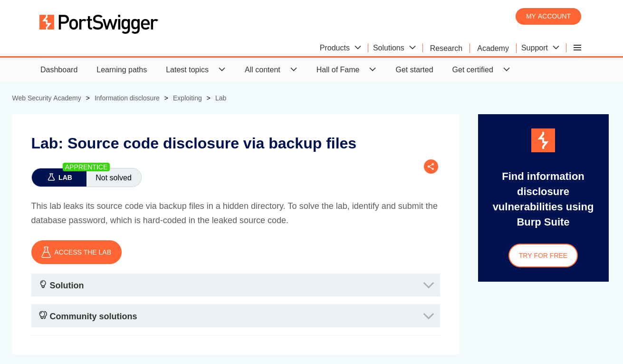The image size is (623, 364).
Task: Click the Burp Suite lightning logo in sidebar
Action: point(543,140)
